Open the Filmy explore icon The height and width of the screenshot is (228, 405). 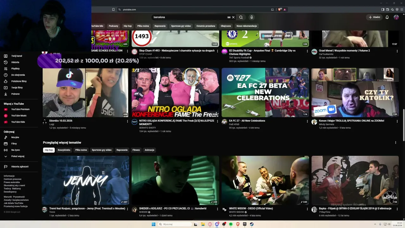[x=6, y=144]
